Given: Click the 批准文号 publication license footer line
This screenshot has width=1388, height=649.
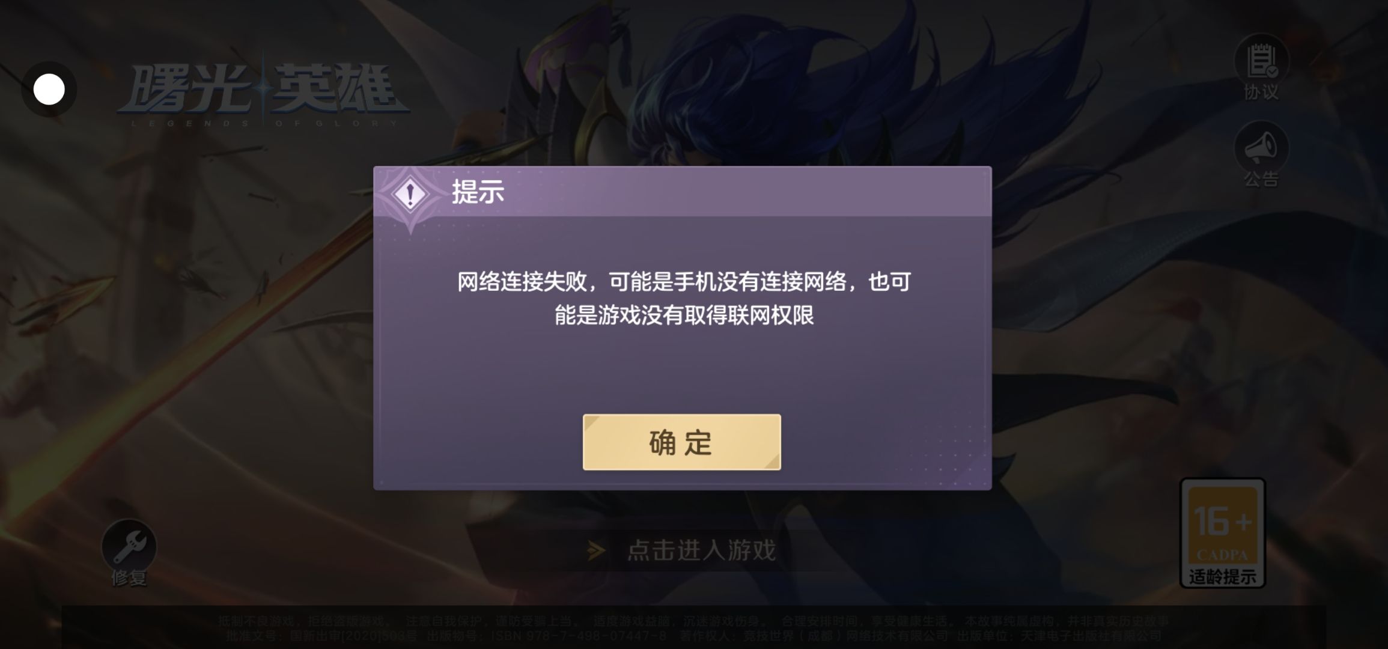Looking at the screenshot, I should [693, 636].
